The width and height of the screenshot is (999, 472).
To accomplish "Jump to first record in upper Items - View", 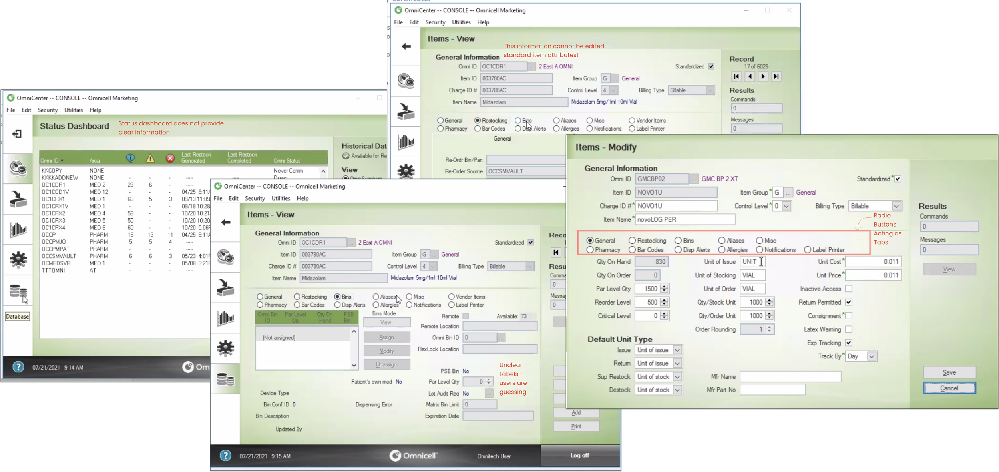I will click(736, 76).
